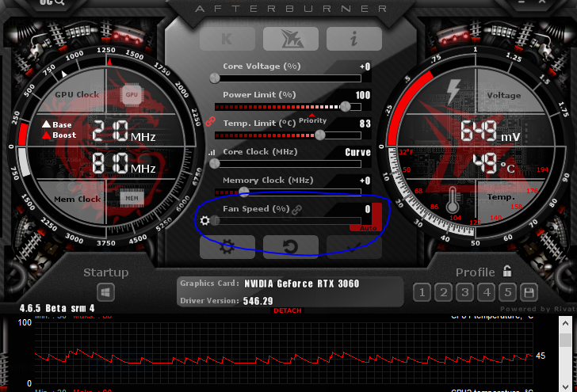The image size is (577, 392).
Task: Open the information panel with the i button
Action: tap(354, 39)
